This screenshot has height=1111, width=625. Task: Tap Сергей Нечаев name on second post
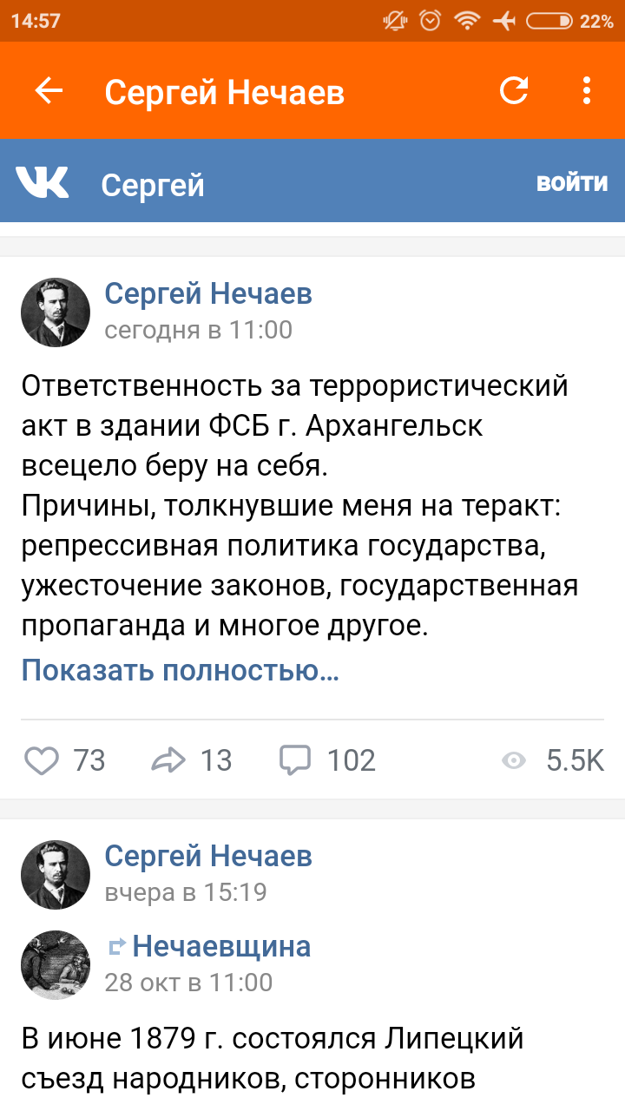[x=208, y=857]
